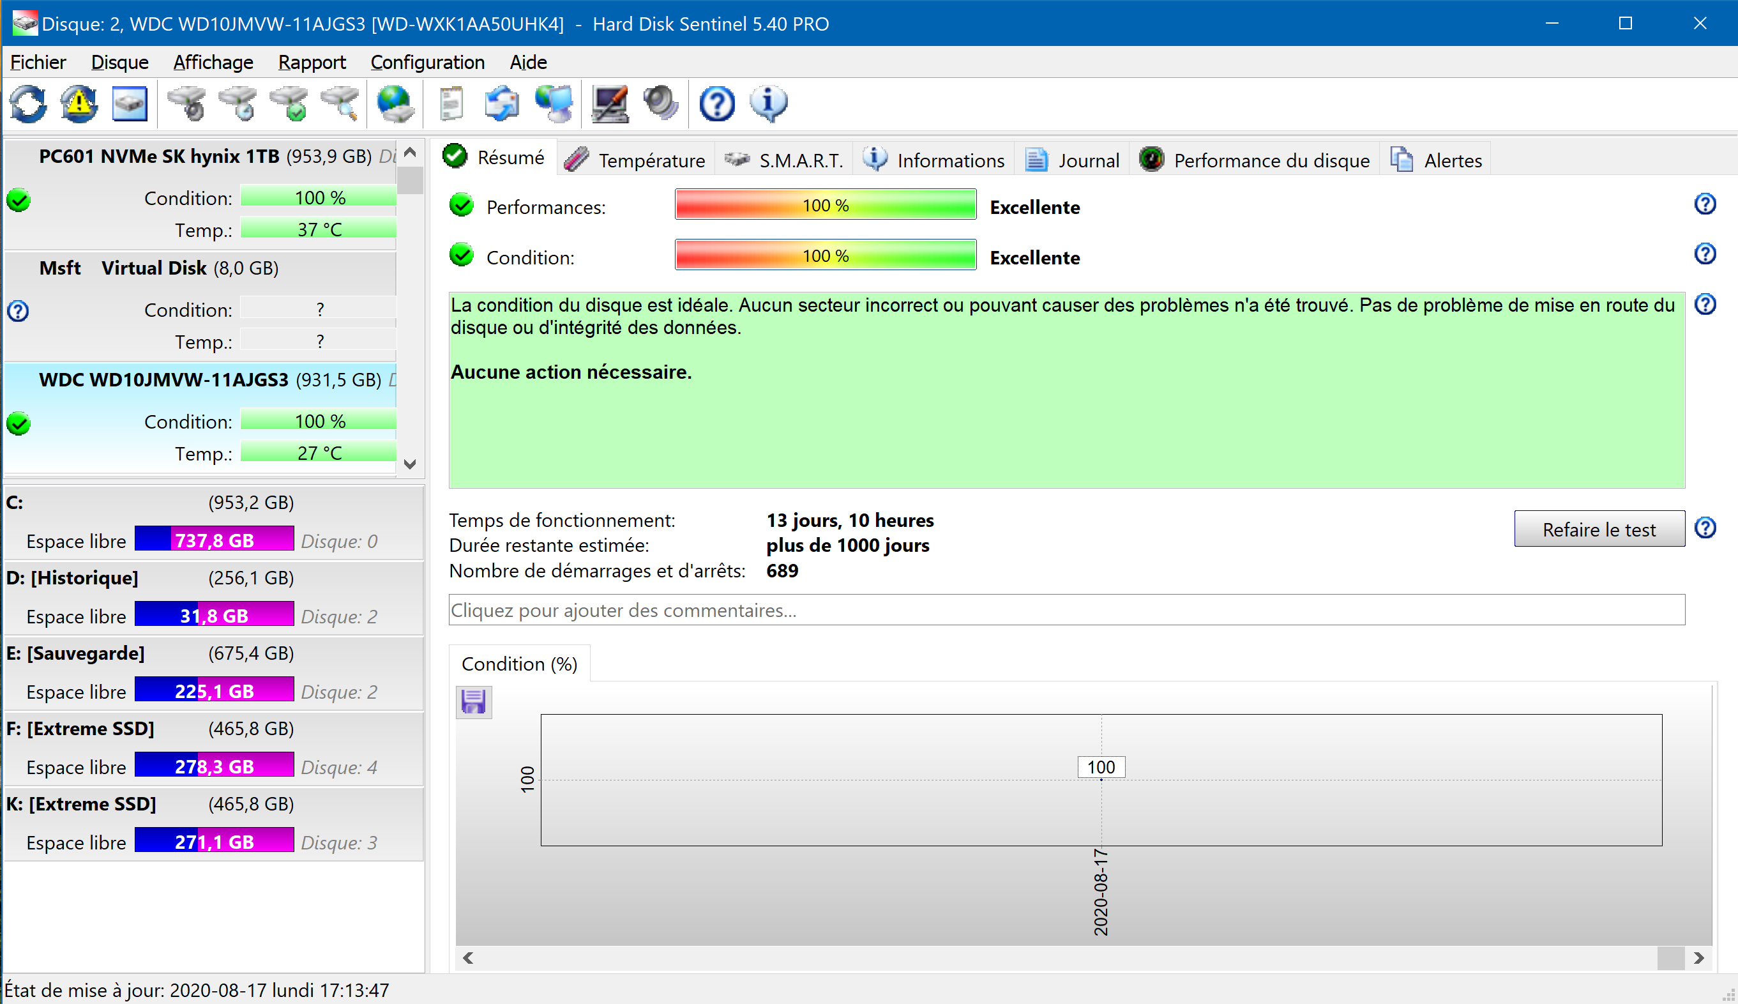This screenshot has width=1738, height=1004.
Task: Click the loudspeaker sound toolbar icon
Action: [x=661, y=104]
